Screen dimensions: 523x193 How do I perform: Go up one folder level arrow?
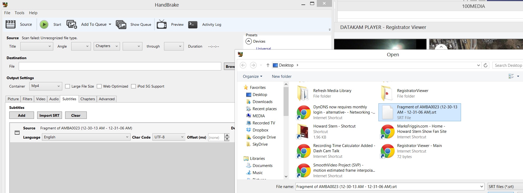[x=268, y=65]
